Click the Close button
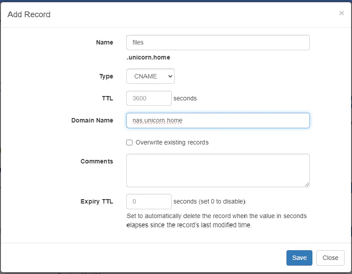352x274 pixels. 330,258
